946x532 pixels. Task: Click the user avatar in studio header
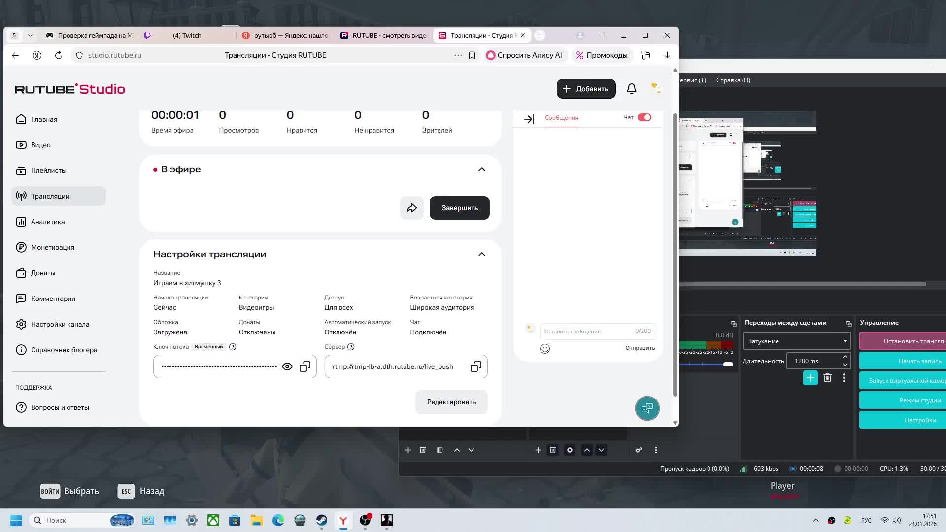click(655, 89)
